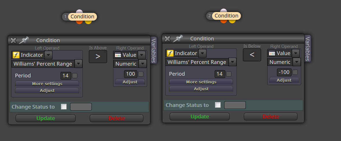This screenshot has height=141, width=341.
Task: Open the Variables tab on left panel
Action: [153, 50]
